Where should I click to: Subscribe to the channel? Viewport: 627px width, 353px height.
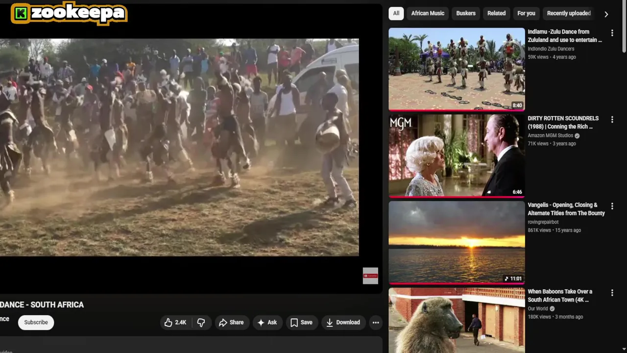click(x=36, y=322)
